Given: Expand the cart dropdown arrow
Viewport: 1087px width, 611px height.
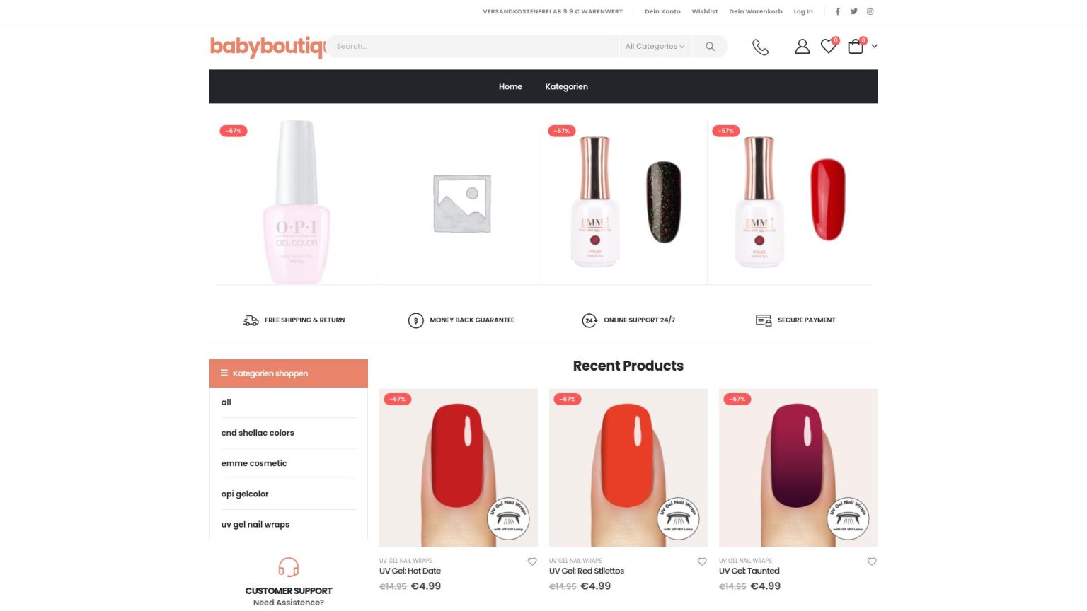Looking at the screenshot, I should pos(875,47).
